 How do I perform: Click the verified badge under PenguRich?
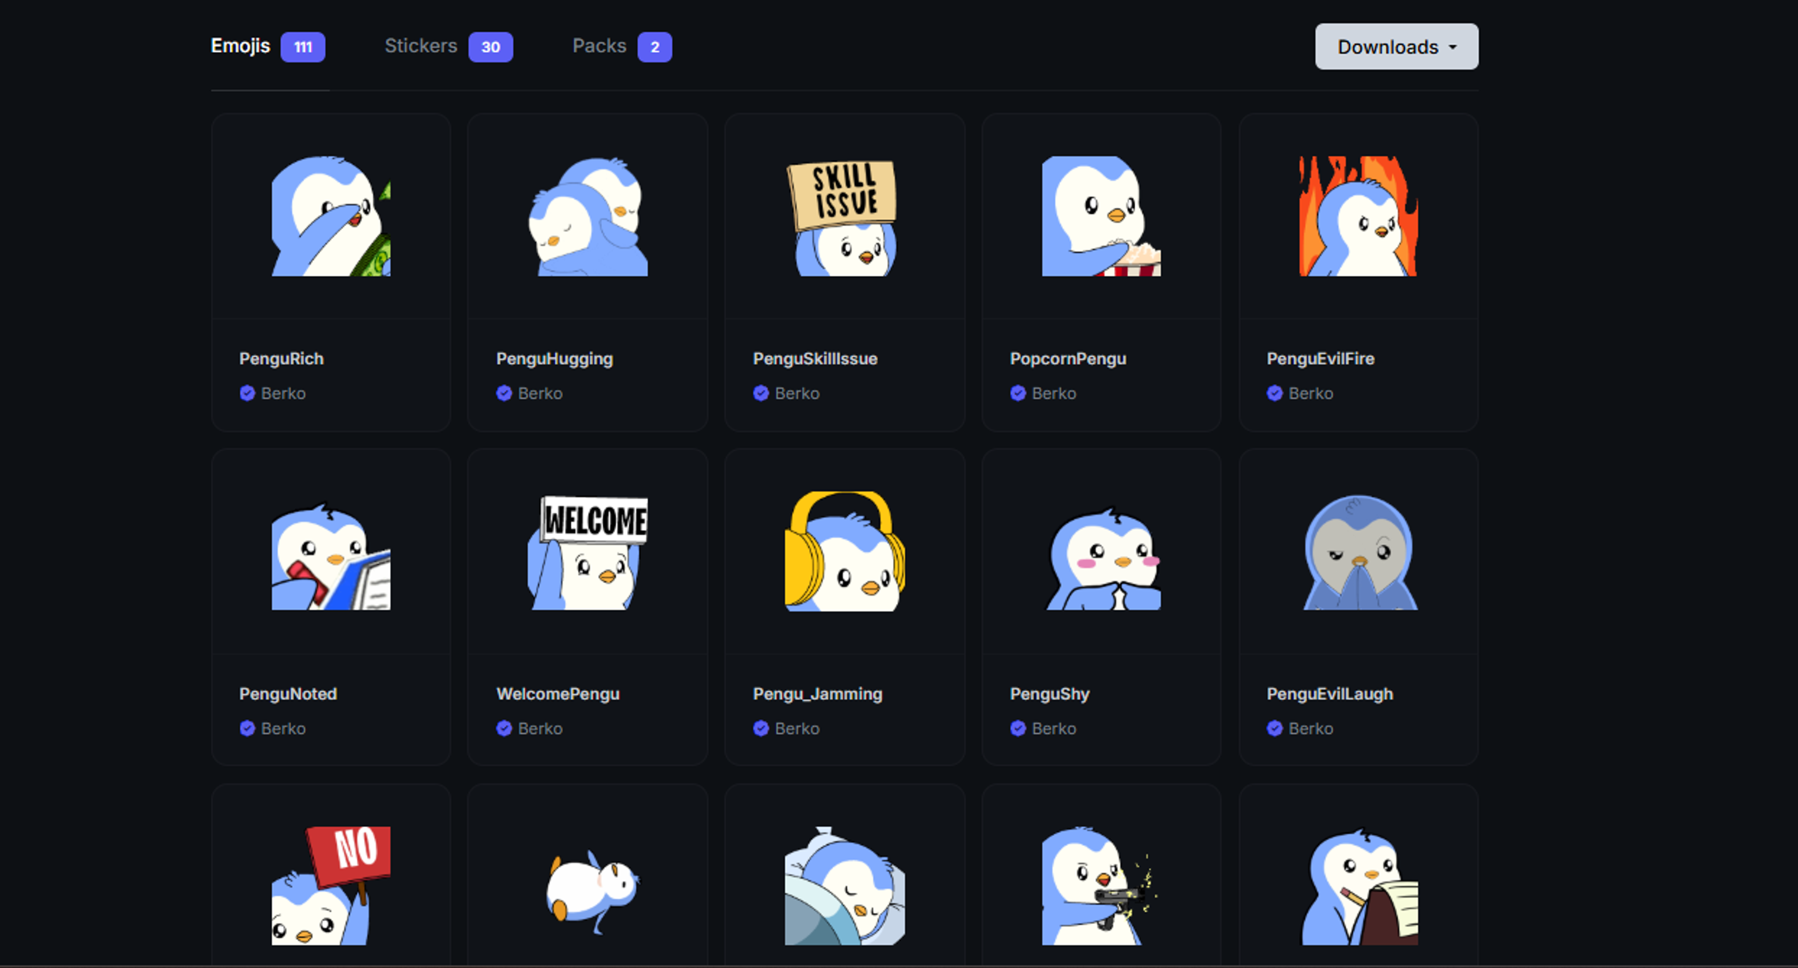pos(247,393)
